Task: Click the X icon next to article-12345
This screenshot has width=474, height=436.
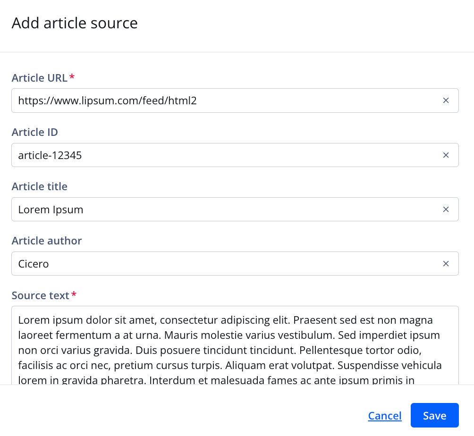Action: 446,155
